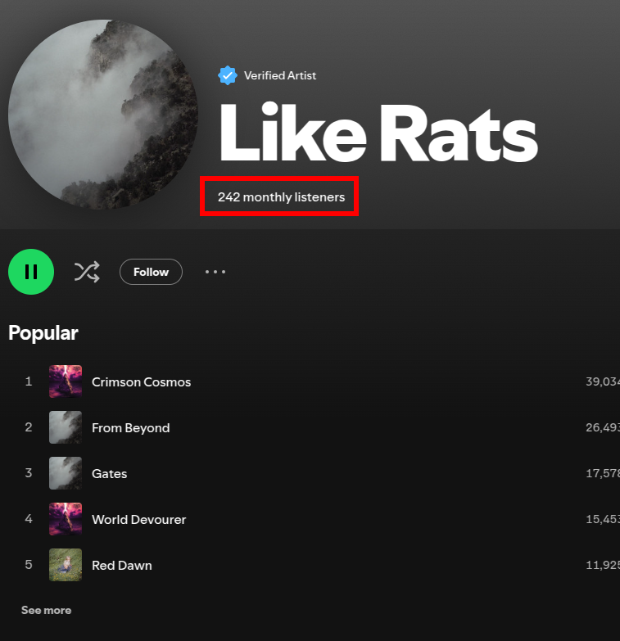Select track number 5 in the list

29,565
